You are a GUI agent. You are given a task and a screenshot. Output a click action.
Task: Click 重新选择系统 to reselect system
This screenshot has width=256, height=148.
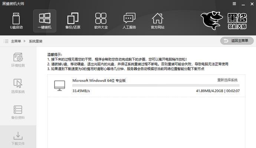coord(227,80)
